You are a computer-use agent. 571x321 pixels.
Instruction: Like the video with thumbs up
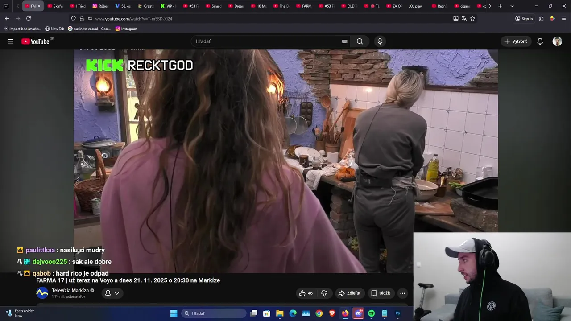pos(306,293)
